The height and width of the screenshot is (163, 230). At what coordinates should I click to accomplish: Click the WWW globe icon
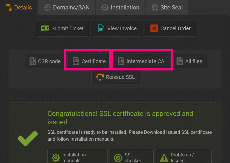47,7
